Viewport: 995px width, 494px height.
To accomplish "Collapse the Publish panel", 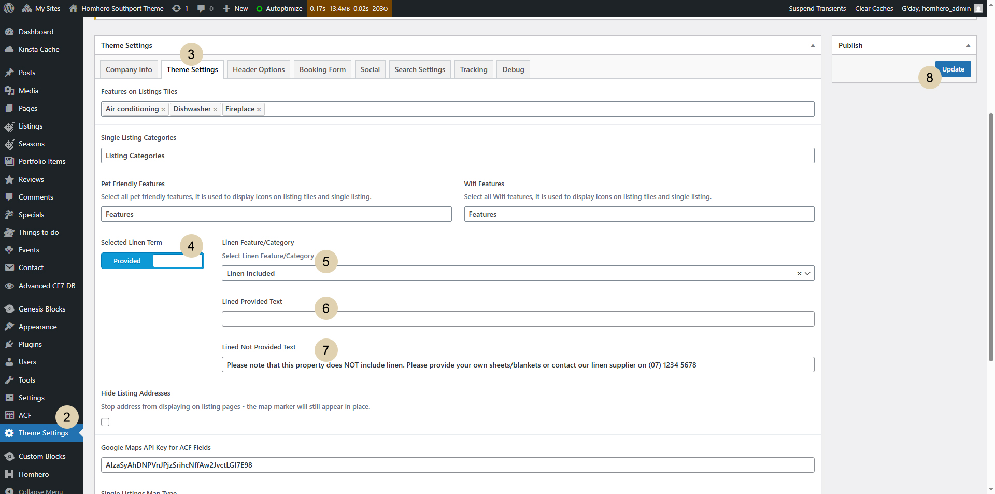I will click(x=968, y=45).
